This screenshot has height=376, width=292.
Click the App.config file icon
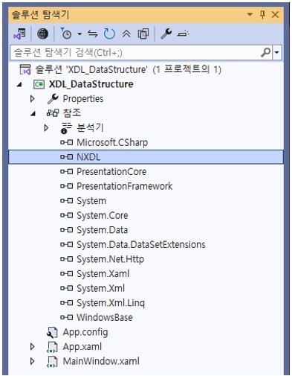[x=52, y=332]
